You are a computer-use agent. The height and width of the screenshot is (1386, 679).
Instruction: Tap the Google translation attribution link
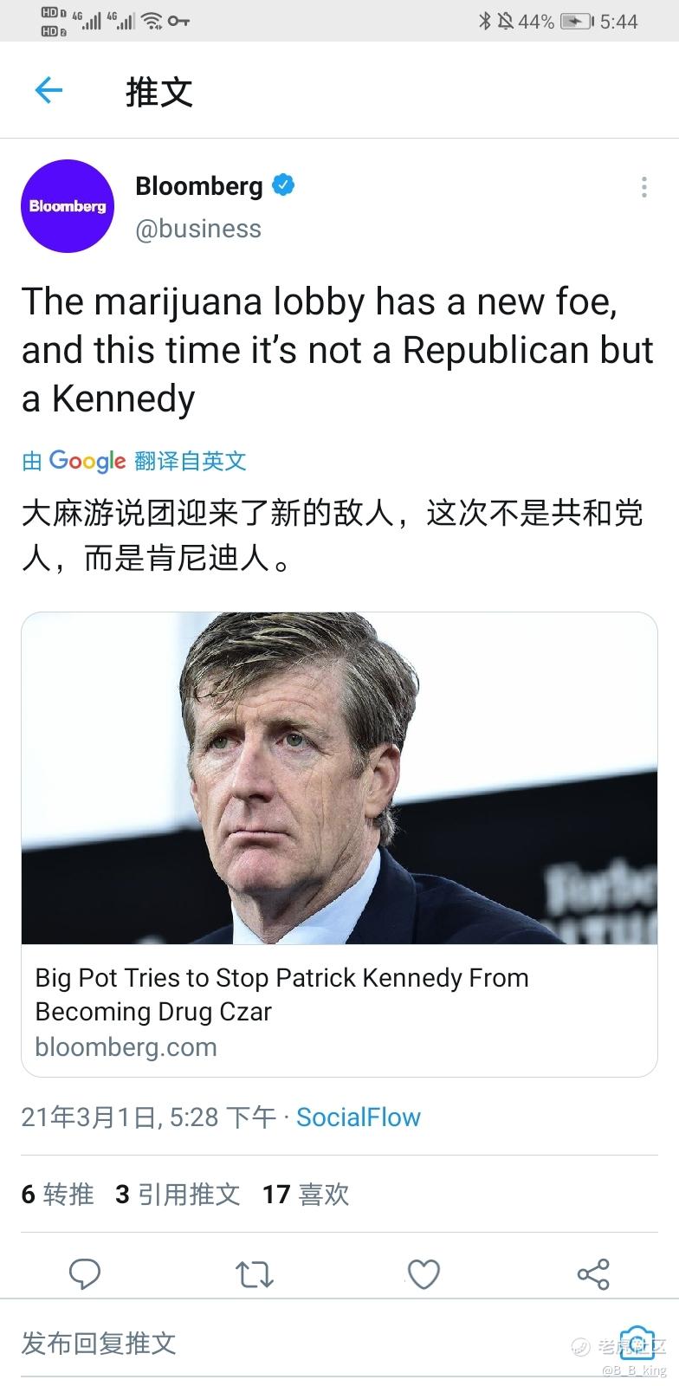click(x=134, y=461)
